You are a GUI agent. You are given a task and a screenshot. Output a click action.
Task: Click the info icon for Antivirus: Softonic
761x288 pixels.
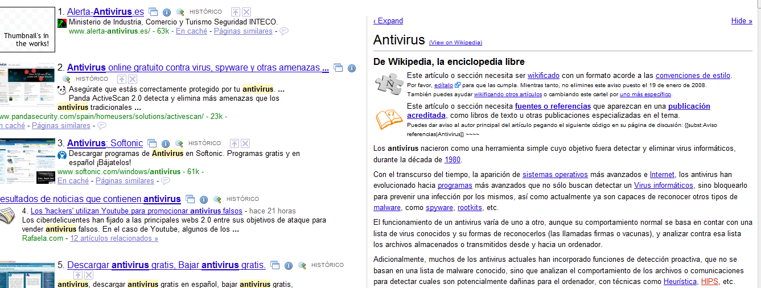(x=166, y=143)
